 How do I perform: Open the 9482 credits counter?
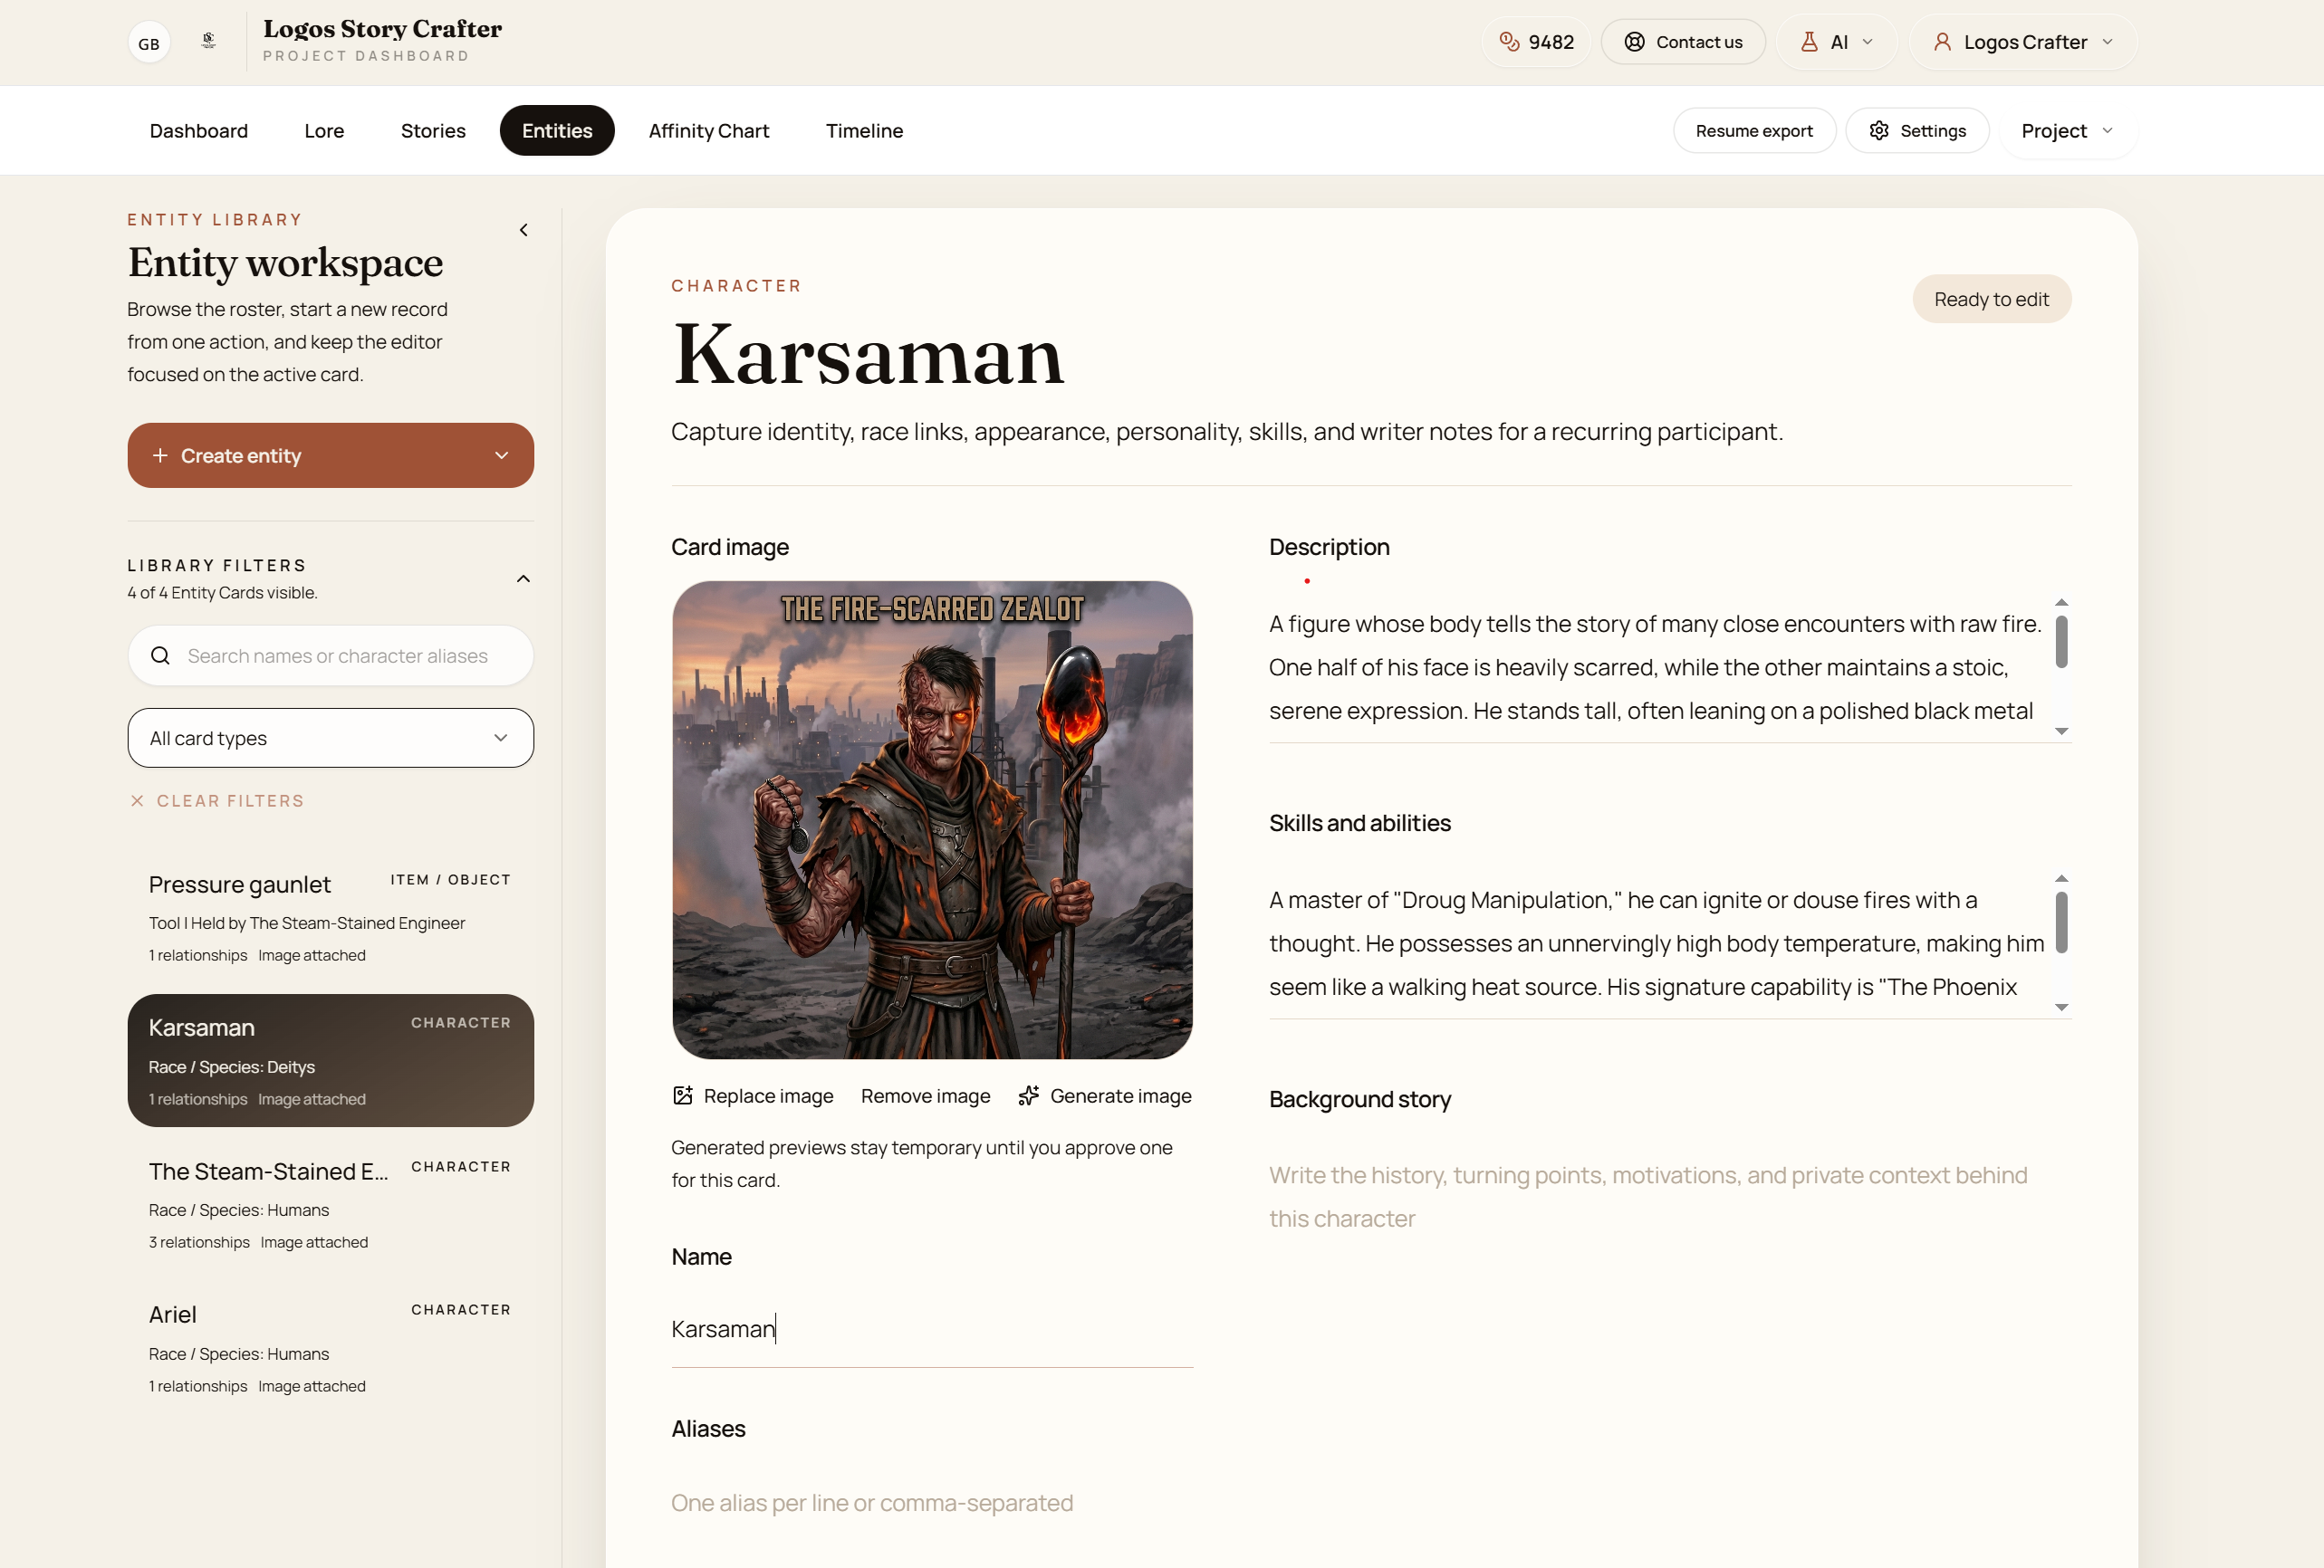coord(1536,42)
